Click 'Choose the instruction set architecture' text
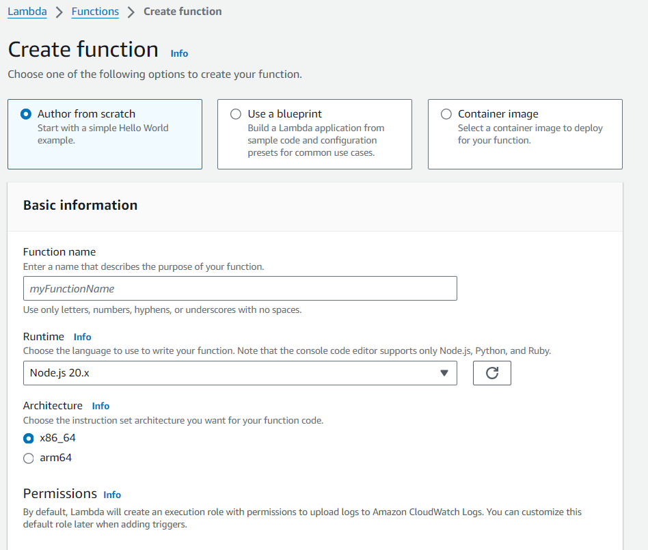This screenshot has height=550, width=648. click(x=173, y=421)
